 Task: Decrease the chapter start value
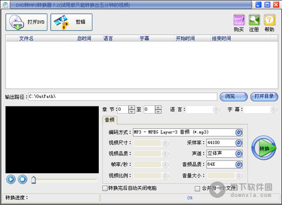132,112
